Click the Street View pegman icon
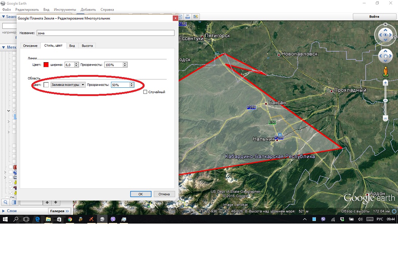The height and width of the screenshot is (262, 398). (x=386, y=71)
